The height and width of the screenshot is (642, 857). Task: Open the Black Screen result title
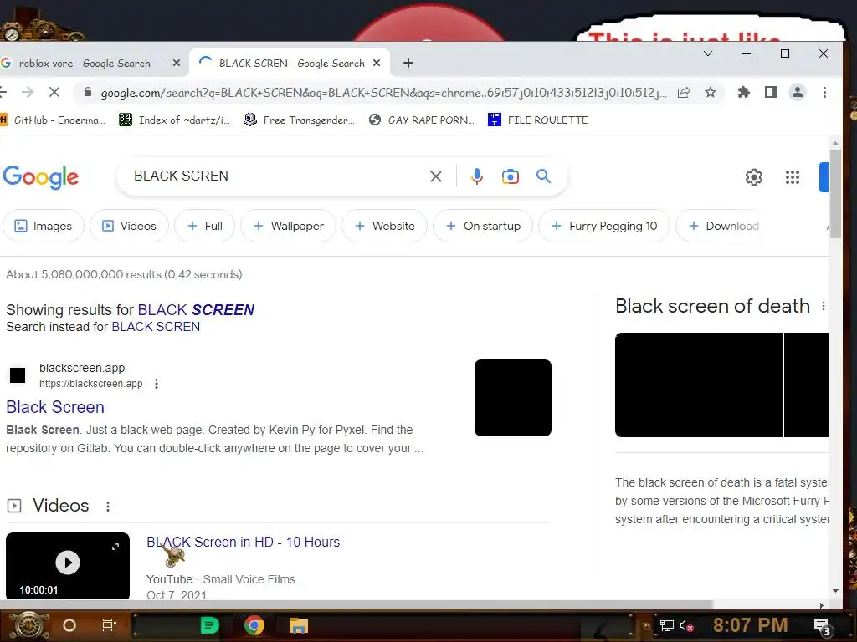point(55,407)
